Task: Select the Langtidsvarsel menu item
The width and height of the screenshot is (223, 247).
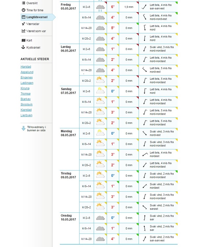Action: [37, 17]
